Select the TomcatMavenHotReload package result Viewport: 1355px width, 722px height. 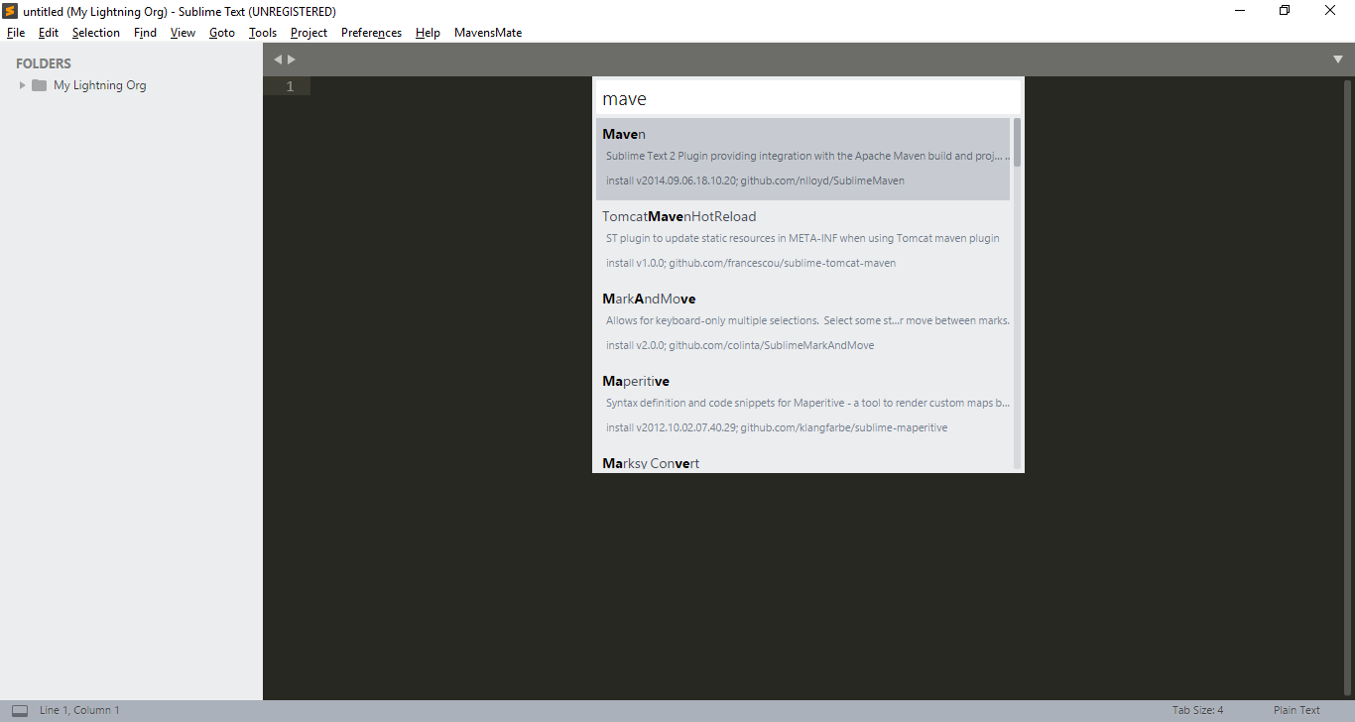tap(802, 241)
